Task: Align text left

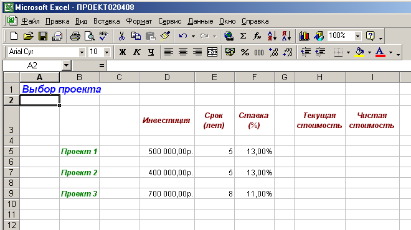Action: [168, 52]
